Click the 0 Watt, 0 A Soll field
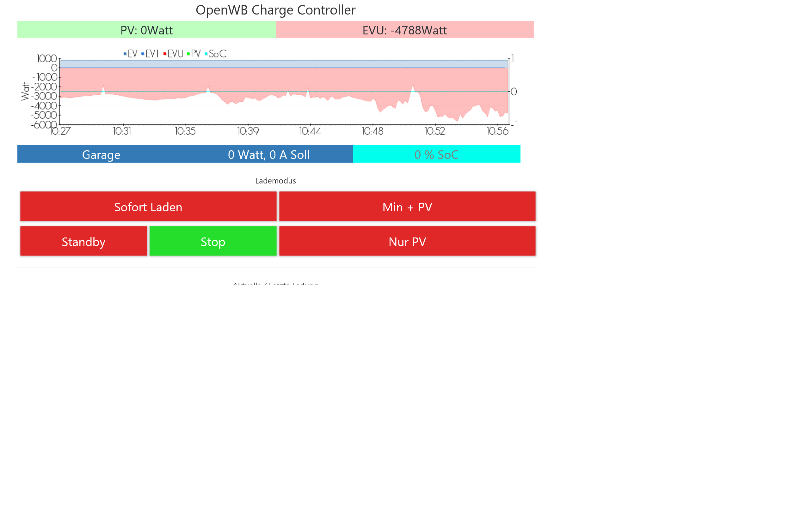Viewport: 788px width, 516px height. (268, 154)
